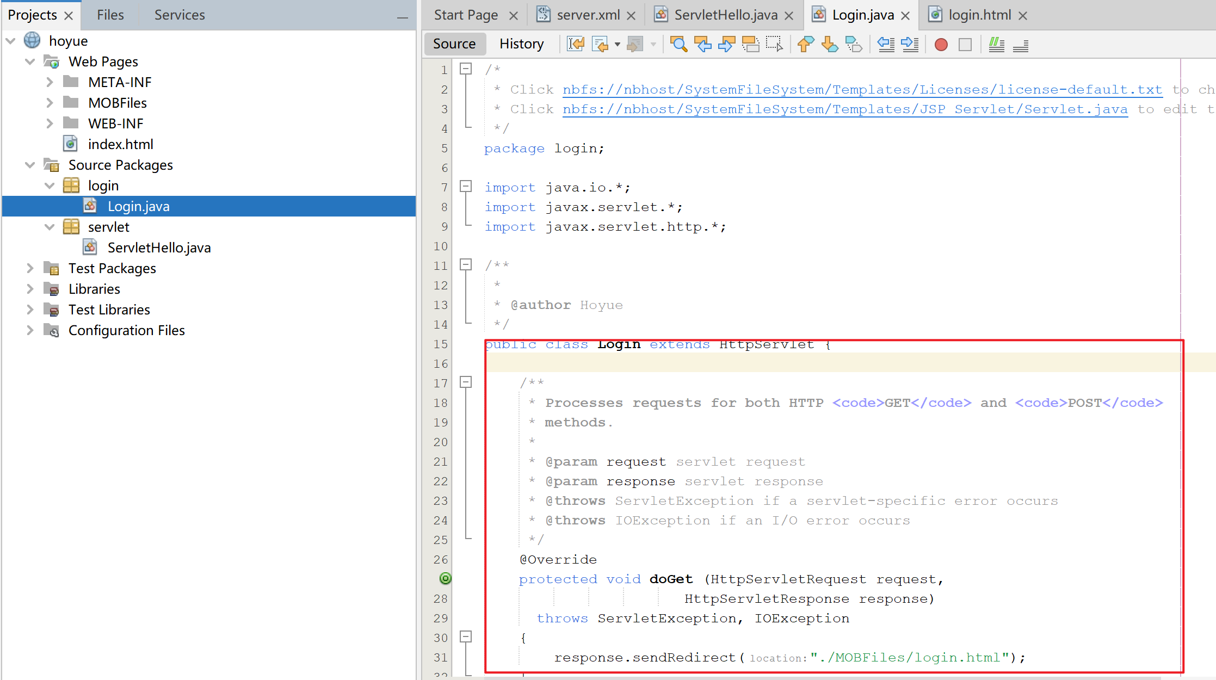Close the server.xml tab

coord(631,16)
